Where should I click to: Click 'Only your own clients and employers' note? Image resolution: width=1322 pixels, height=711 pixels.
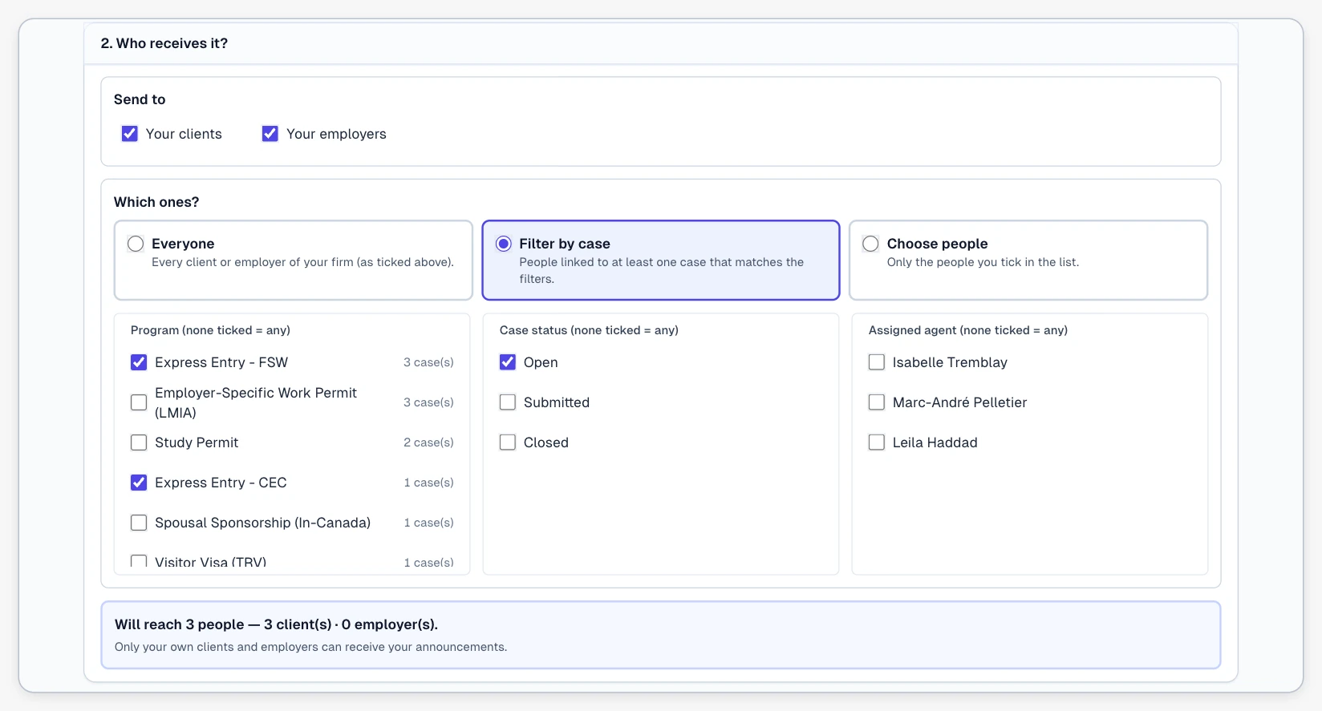pyautogui.click(x=310, y=647)
